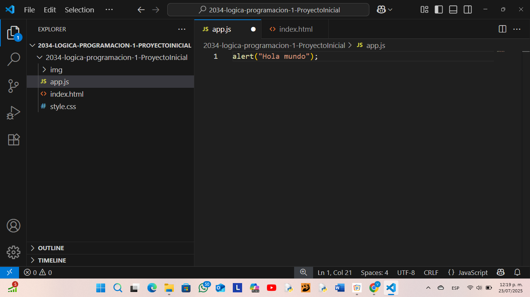Click the zoom magnifier in status bar
530x297 pixels.
pyautogui.click(x=303, y=272)
